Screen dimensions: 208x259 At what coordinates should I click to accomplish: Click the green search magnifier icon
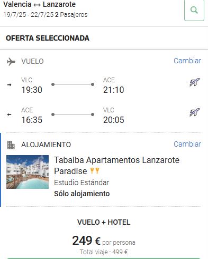tap(194, 10)
